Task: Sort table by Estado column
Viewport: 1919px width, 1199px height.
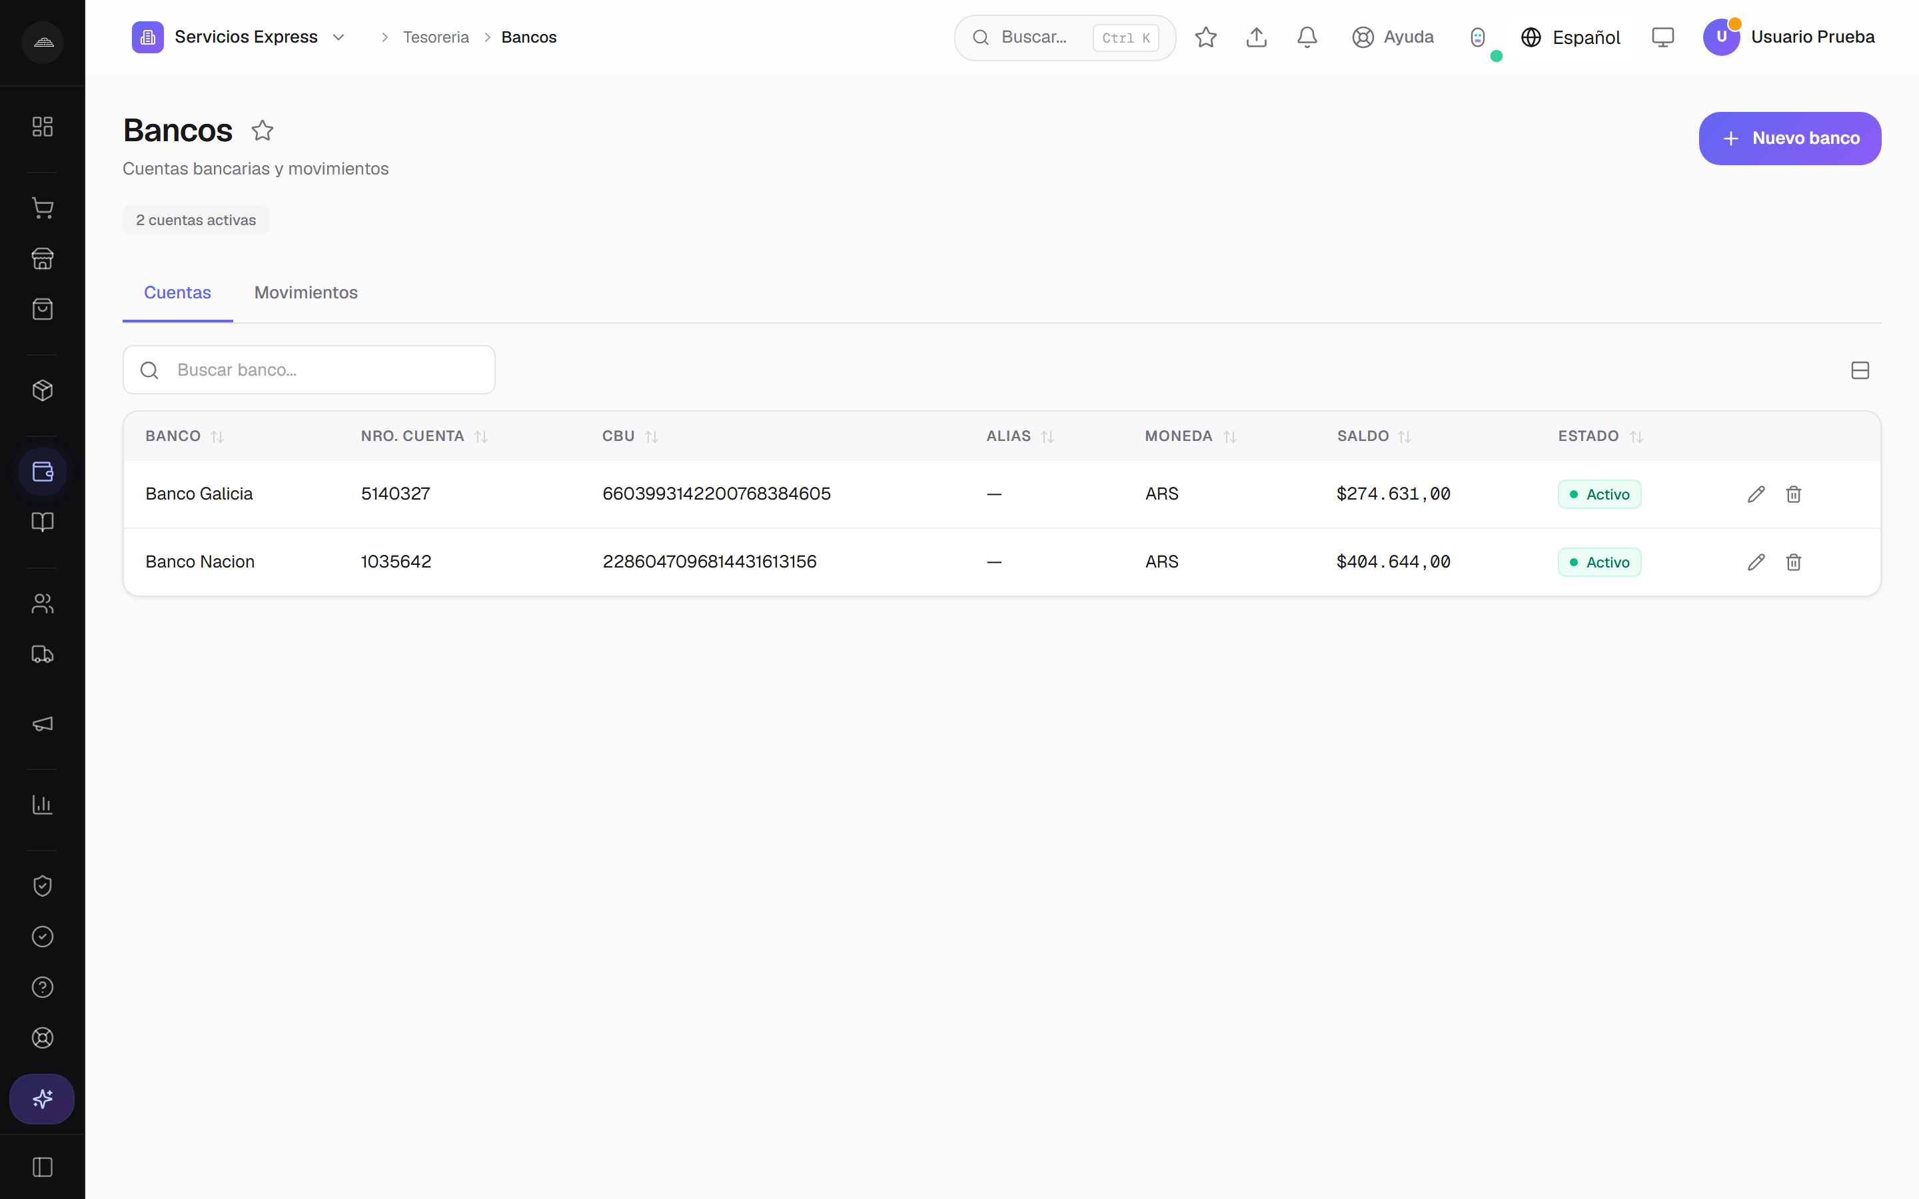Action: pos(1601,436)
